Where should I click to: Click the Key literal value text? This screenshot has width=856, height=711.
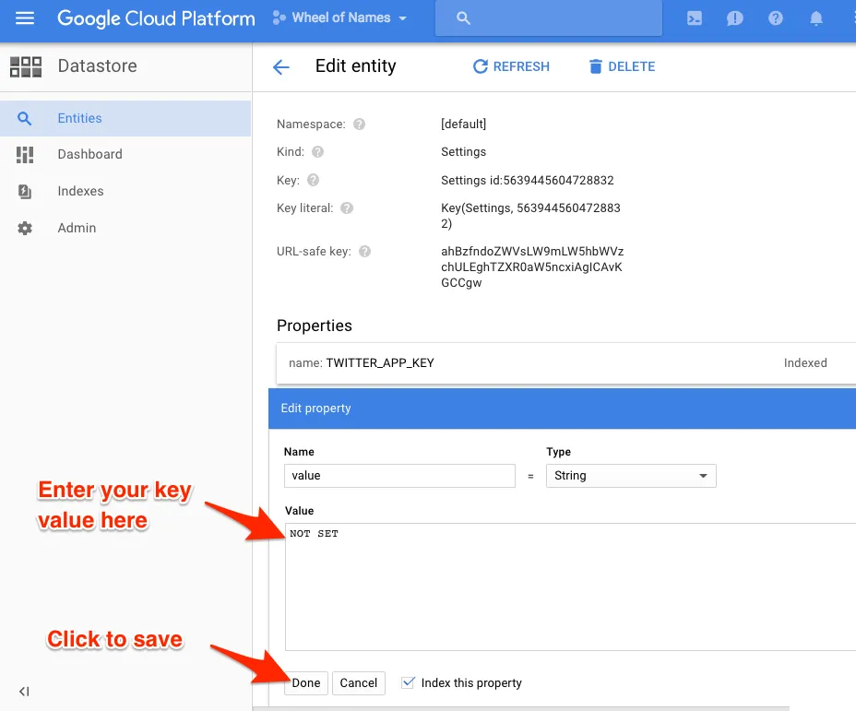[530, 216]
